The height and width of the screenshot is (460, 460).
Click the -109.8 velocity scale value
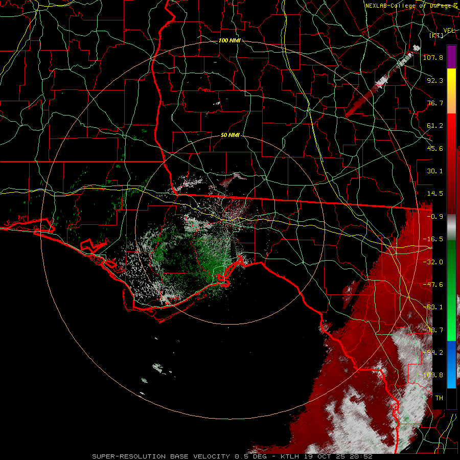tap(431, 375)
